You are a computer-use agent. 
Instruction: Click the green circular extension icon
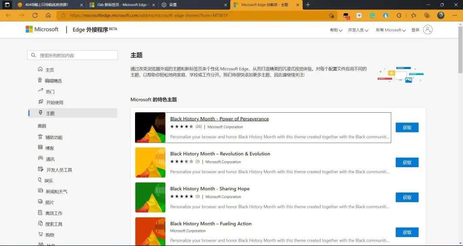[373, 15]
